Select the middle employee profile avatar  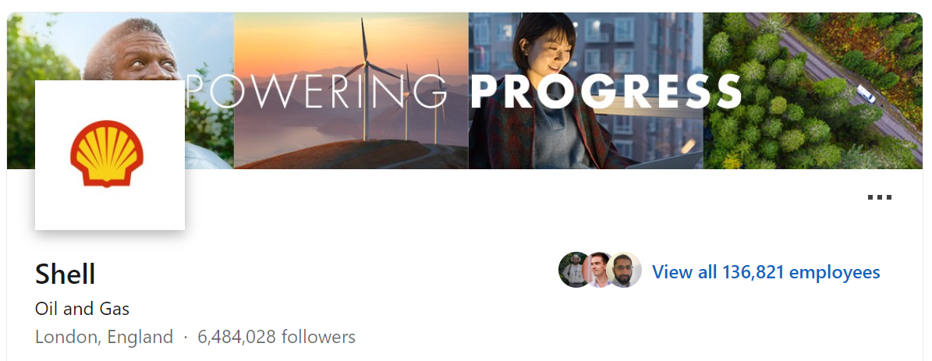click(598, 270)
